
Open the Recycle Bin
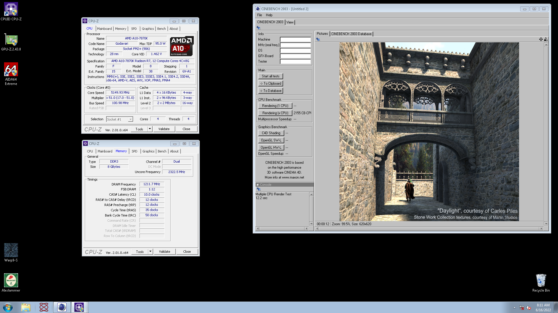[541, 283]
